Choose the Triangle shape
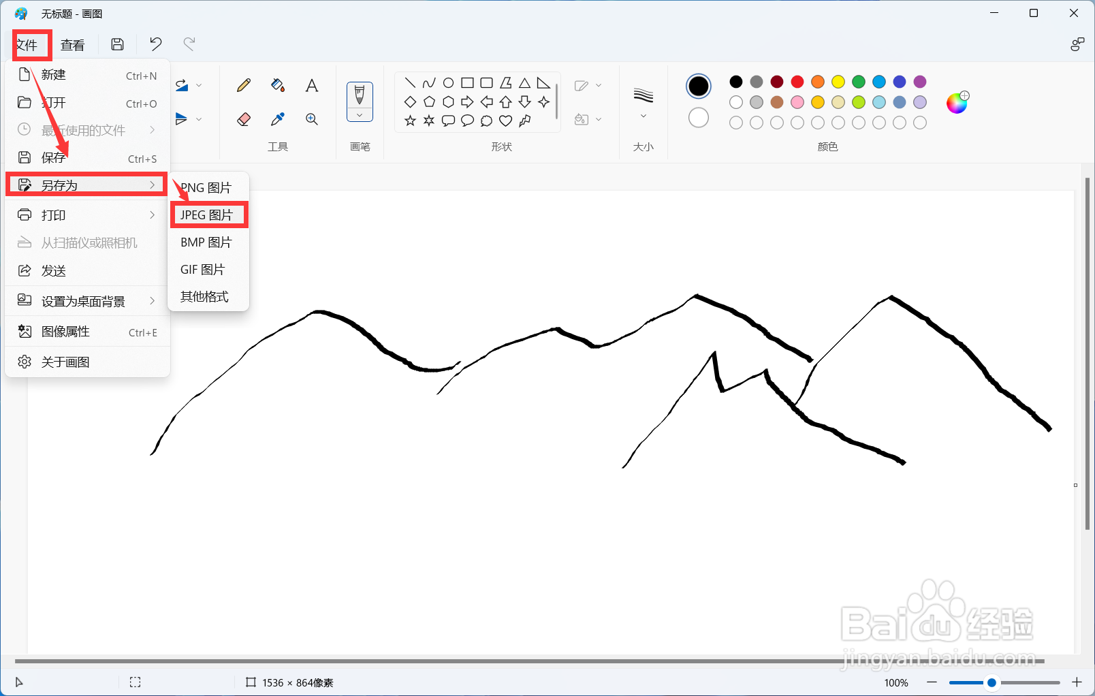The image size is (1095, 696). [x=524, y=83]
